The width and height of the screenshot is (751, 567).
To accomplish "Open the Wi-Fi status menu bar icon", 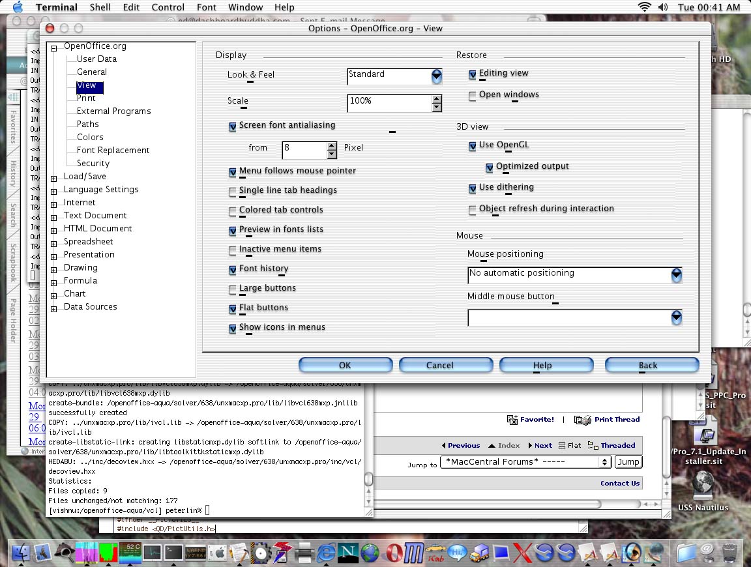I will (x=645, y=7).
